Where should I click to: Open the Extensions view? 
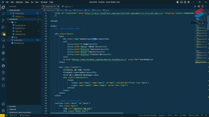point(3,33)
